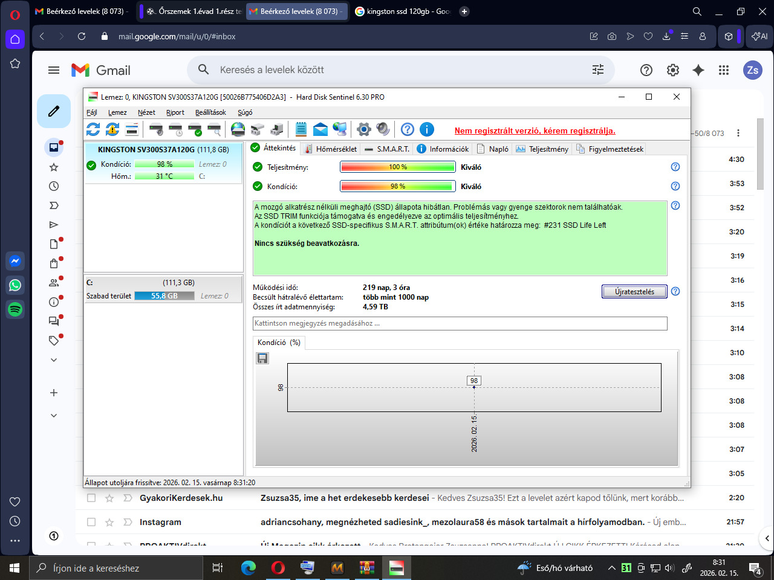This screenshot has width=774, height=580.
Task: Click the drive with dark box toolbar icon
Action: tap(277, 129)
